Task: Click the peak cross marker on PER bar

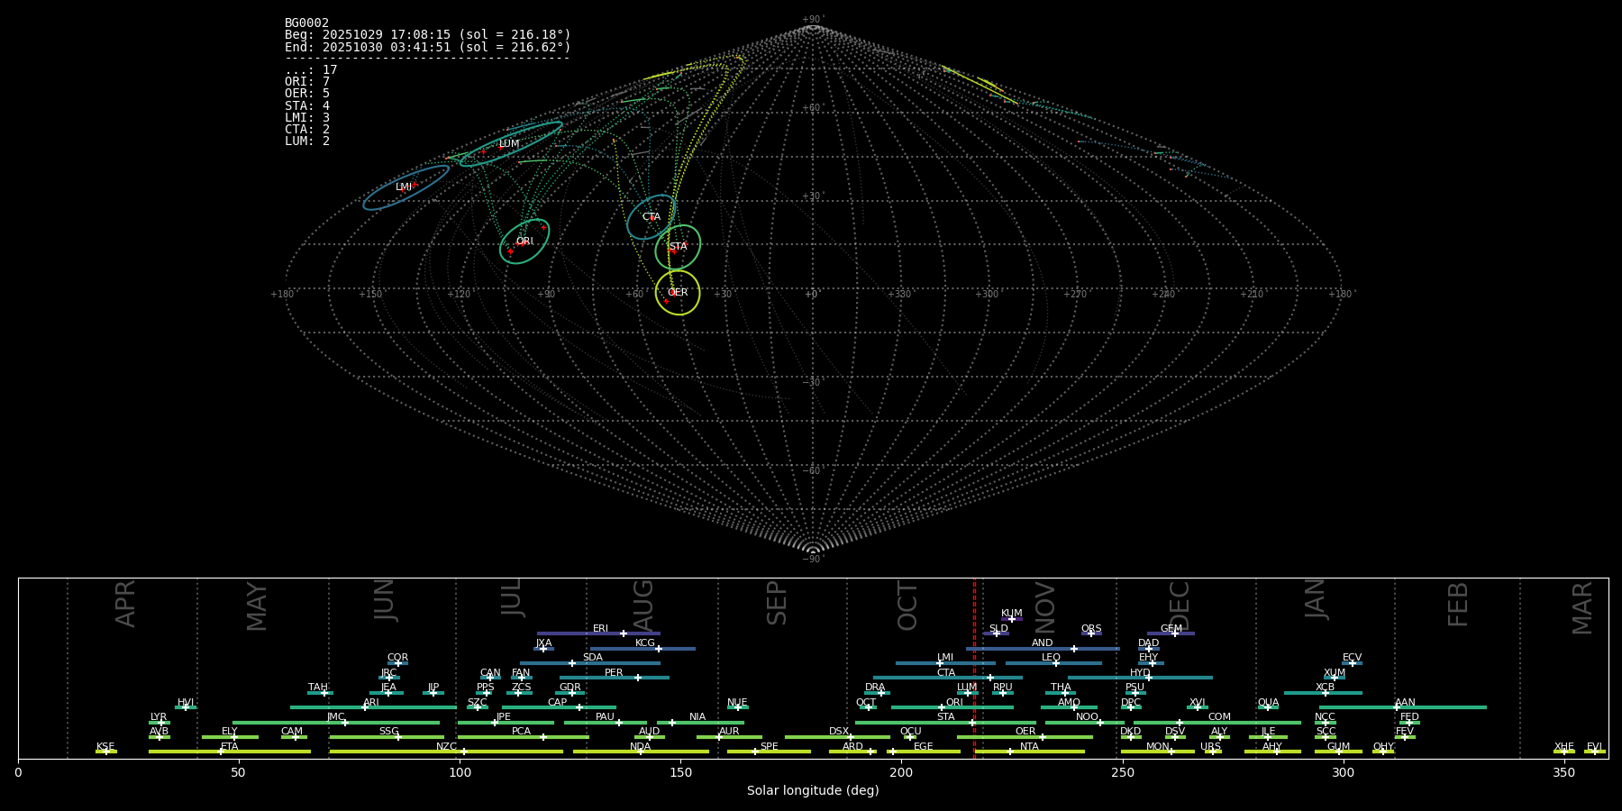Action: tap(638, 678)
